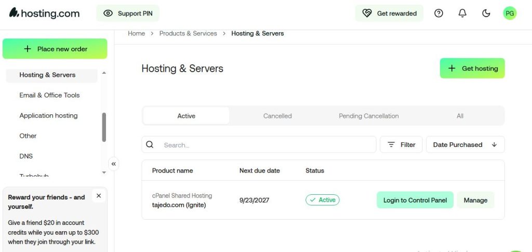Screen dimensions: 532x252
Task: Click Manage for tajedo.com
Action: [x=476, y=200]
